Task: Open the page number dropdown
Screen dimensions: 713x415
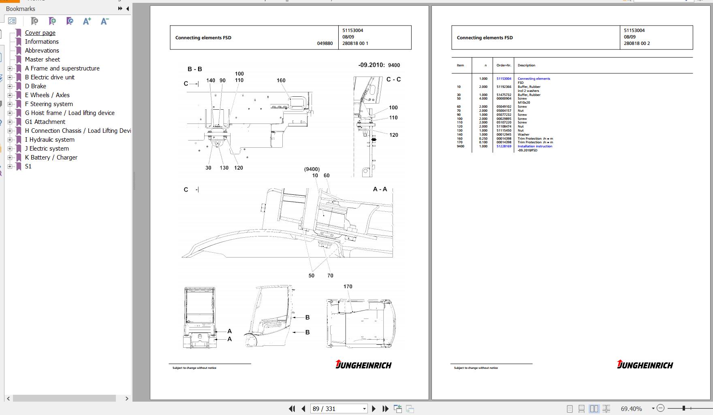Action: [364, 409]
